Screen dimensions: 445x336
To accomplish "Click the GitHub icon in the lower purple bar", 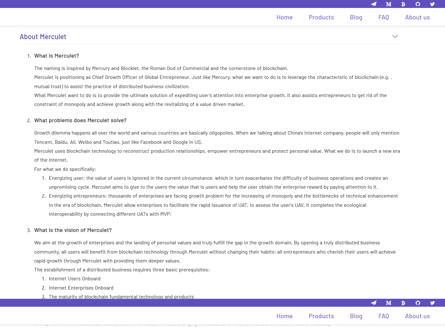I will 418,303.
